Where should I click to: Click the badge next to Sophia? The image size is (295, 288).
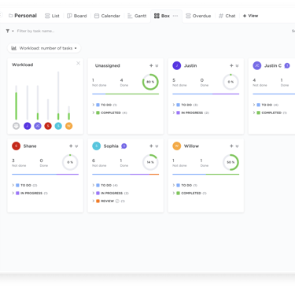point(124,146)
